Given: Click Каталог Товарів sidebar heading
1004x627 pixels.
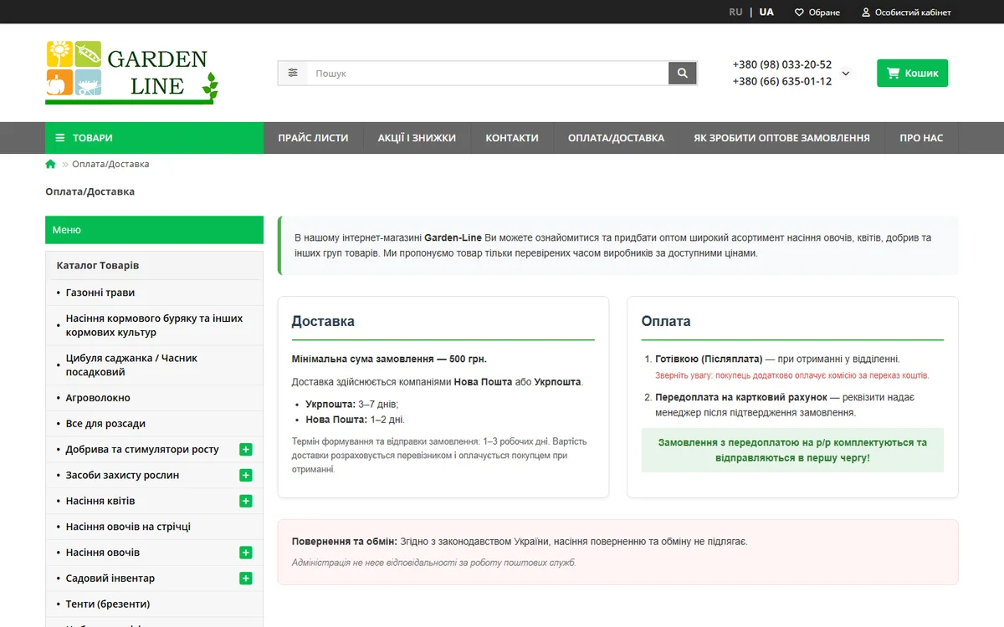Looking at the screenshot, I should [98, 265].
